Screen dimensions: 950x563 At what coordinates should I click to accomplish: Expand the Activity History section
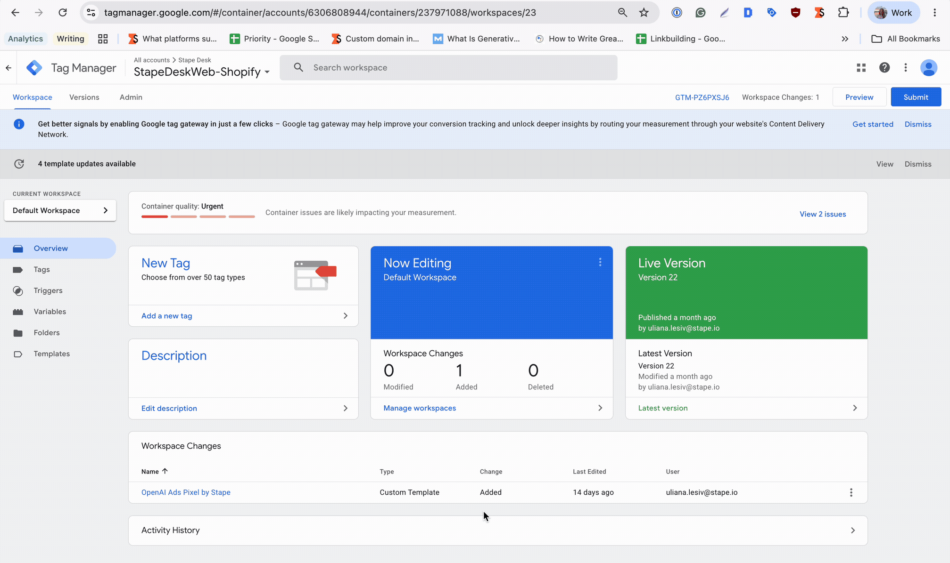tap(498, 531)
